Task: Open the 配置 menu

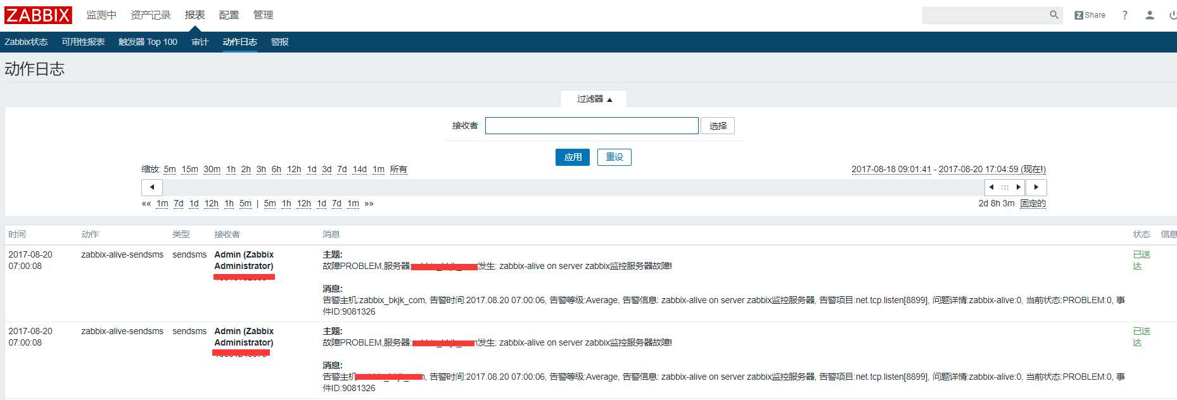Action: click(229, 15)
